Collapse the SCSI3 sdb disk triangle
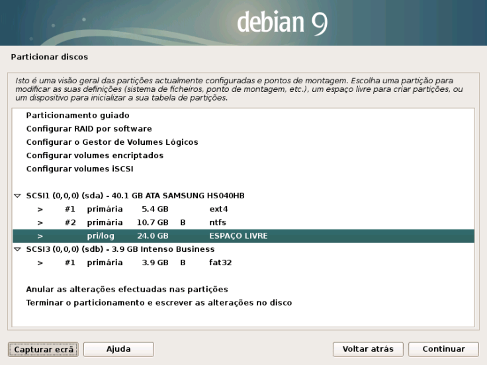Image resolution: width=487 pixels, height=365 pixels. [18, 250]
